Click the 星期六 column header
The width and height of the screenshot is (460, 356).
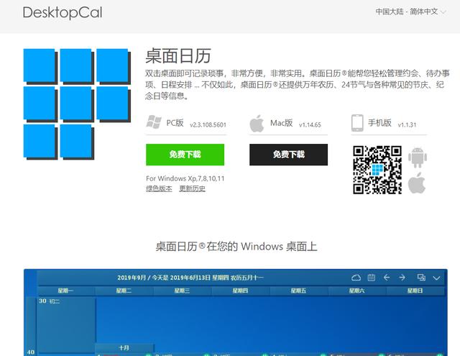pos(356,291)
